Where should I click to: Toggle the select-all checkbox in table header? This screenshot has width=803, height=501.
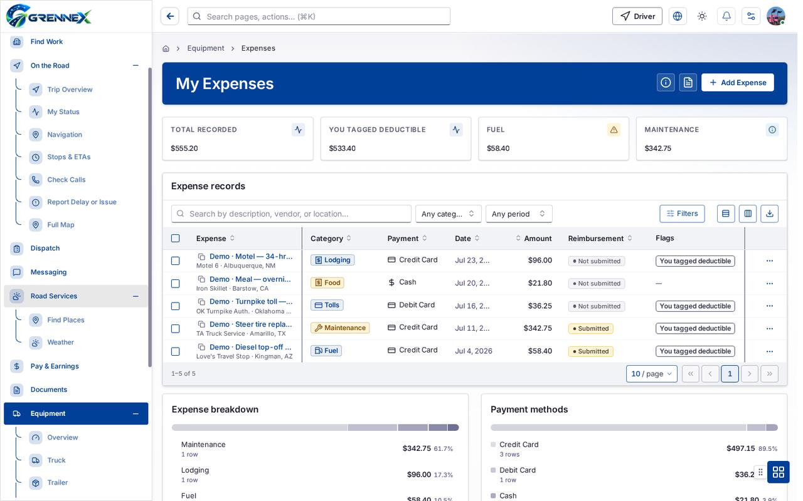pos(176,239)
